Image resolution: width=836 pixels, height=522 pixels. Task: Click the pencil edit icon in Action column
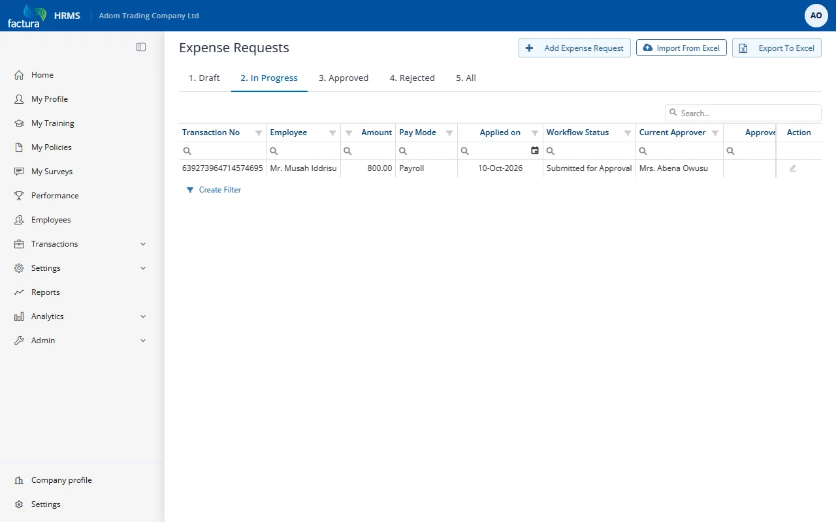click(x=793, y=168)
